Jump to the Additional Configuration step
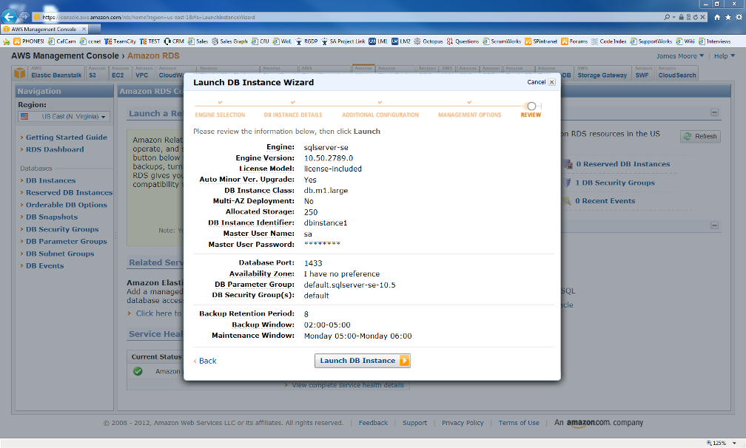Screen dimensions: 746x448 coord(380,115)
